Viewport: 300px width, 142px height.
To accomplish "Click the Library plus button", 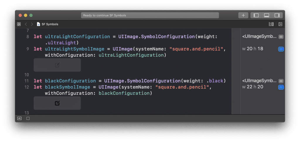I will 243,15.
